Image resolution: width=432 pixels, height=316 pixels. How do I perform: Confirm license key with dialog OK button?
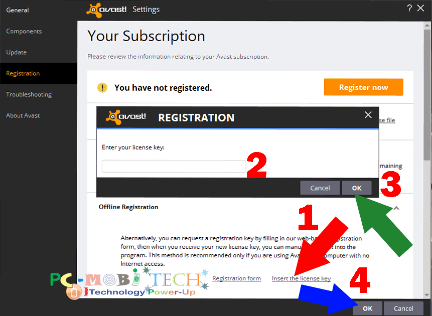(357, 188)
